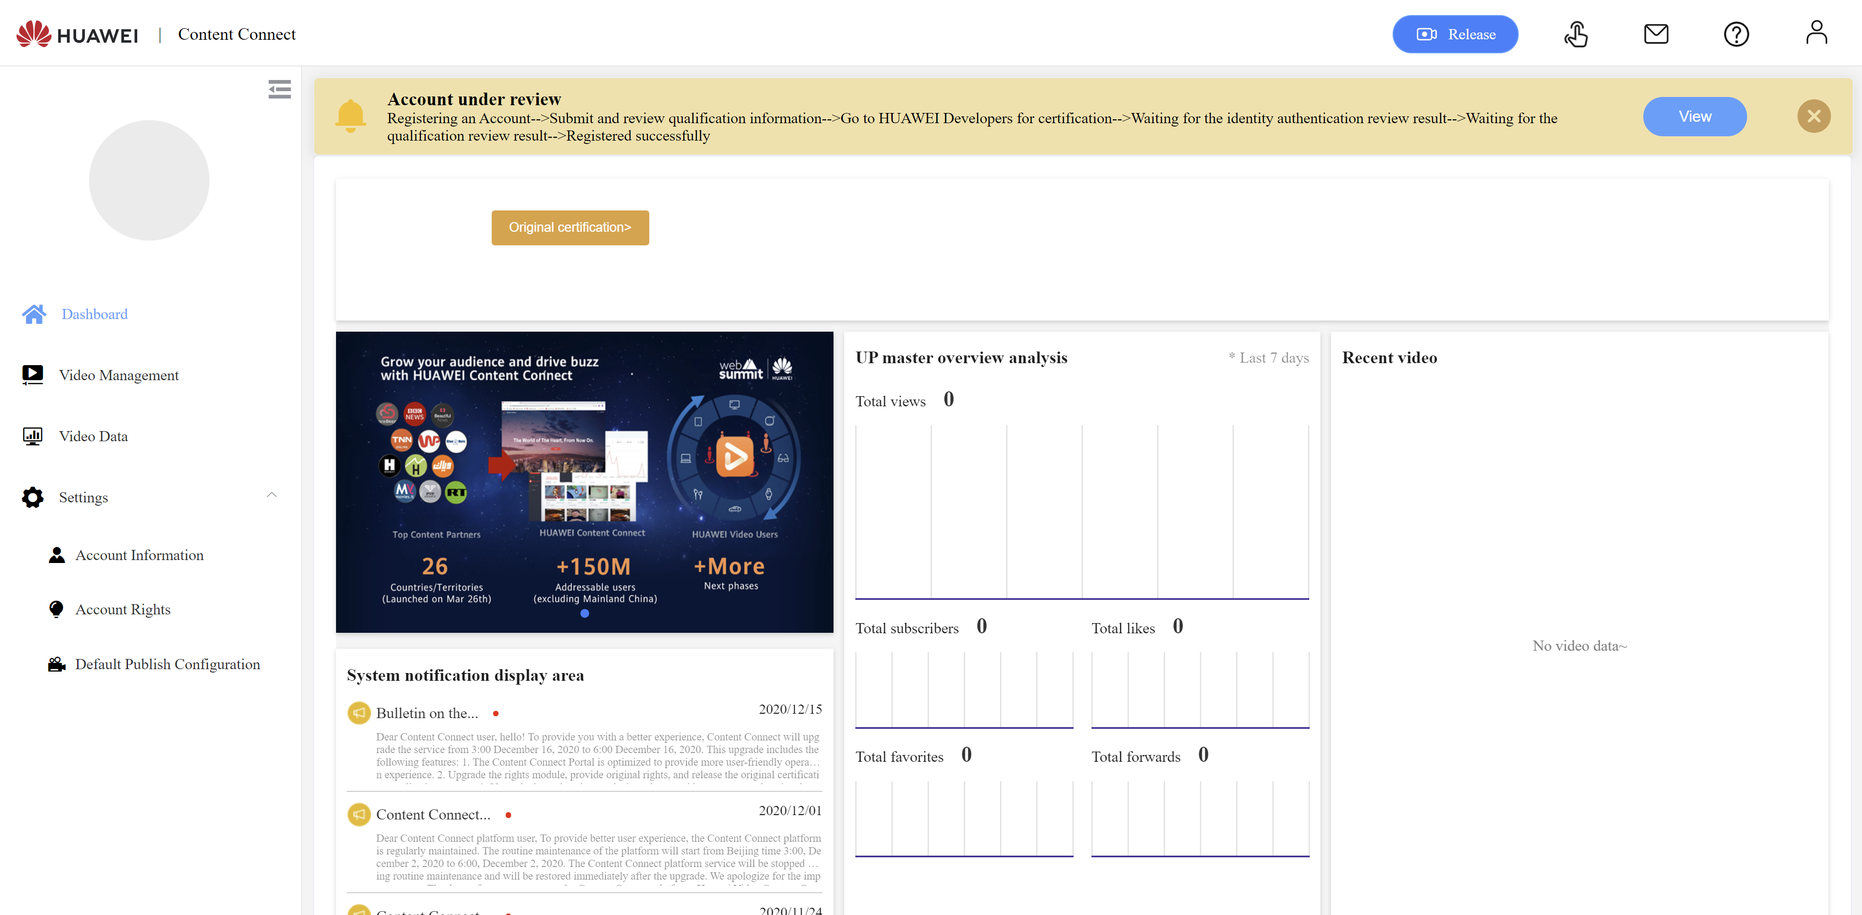Open the touch pointer icon in header
The width and height of the screenshot is (1862, 915).
(x=1576, y=34)
